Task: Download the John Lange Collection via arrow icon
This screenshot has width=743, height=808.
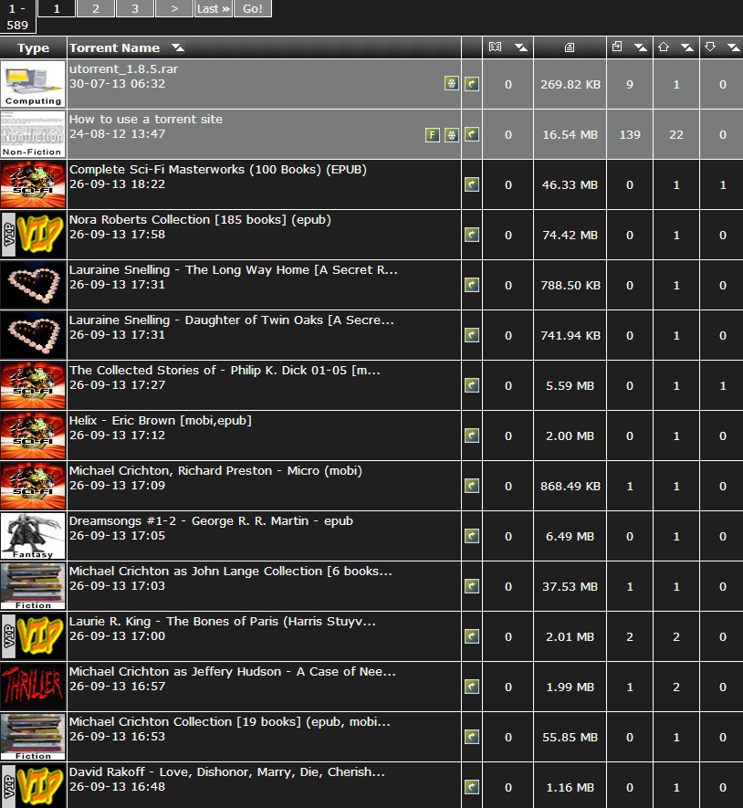Action: coord(472,586)
